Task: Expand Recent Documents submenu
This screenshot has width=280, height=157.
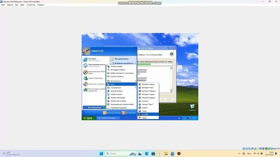Action: click(x=123, y=63)
